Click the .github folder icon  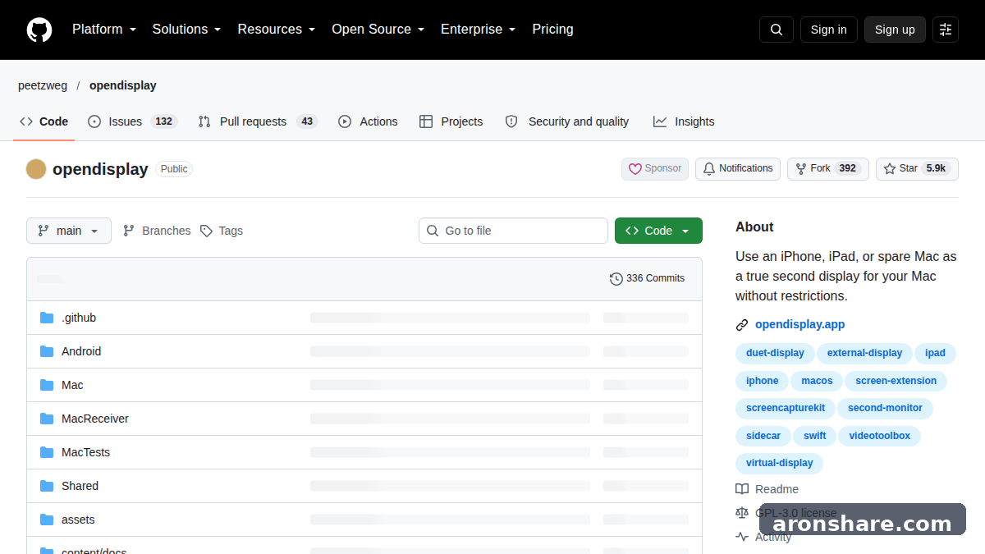coord(47,318)
